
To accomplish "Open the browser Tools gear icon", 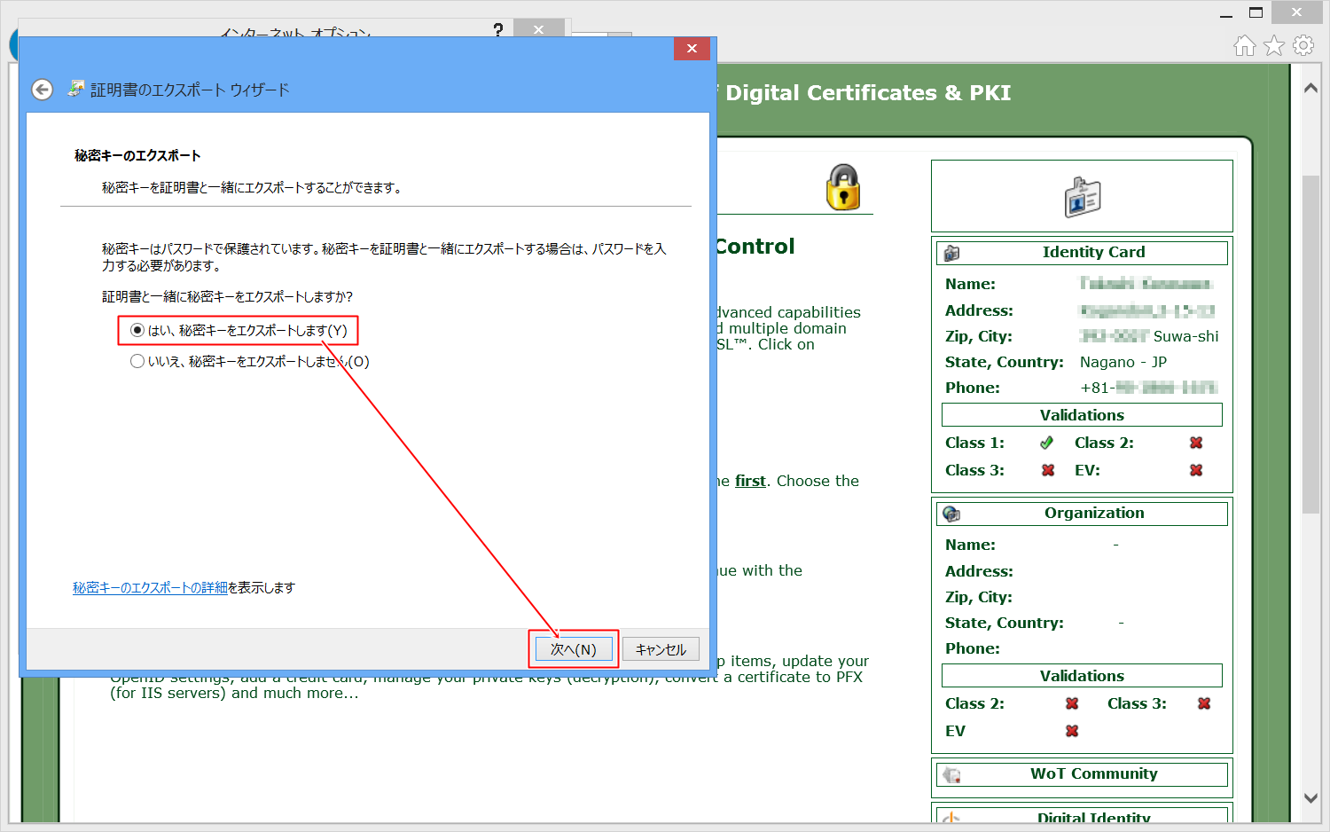I will (1303, 45).
